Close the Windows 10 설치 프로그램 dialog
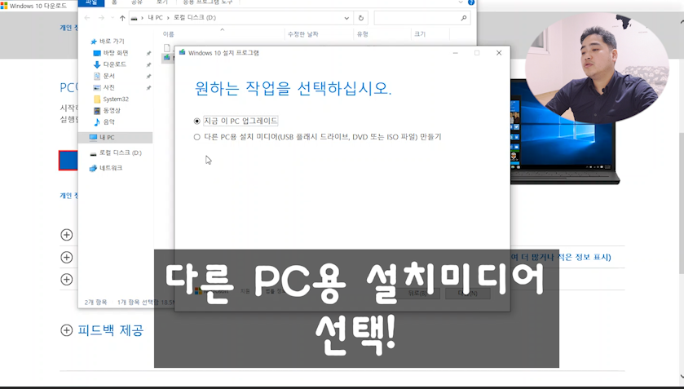 pyautogui.click(x=499, y=53)
